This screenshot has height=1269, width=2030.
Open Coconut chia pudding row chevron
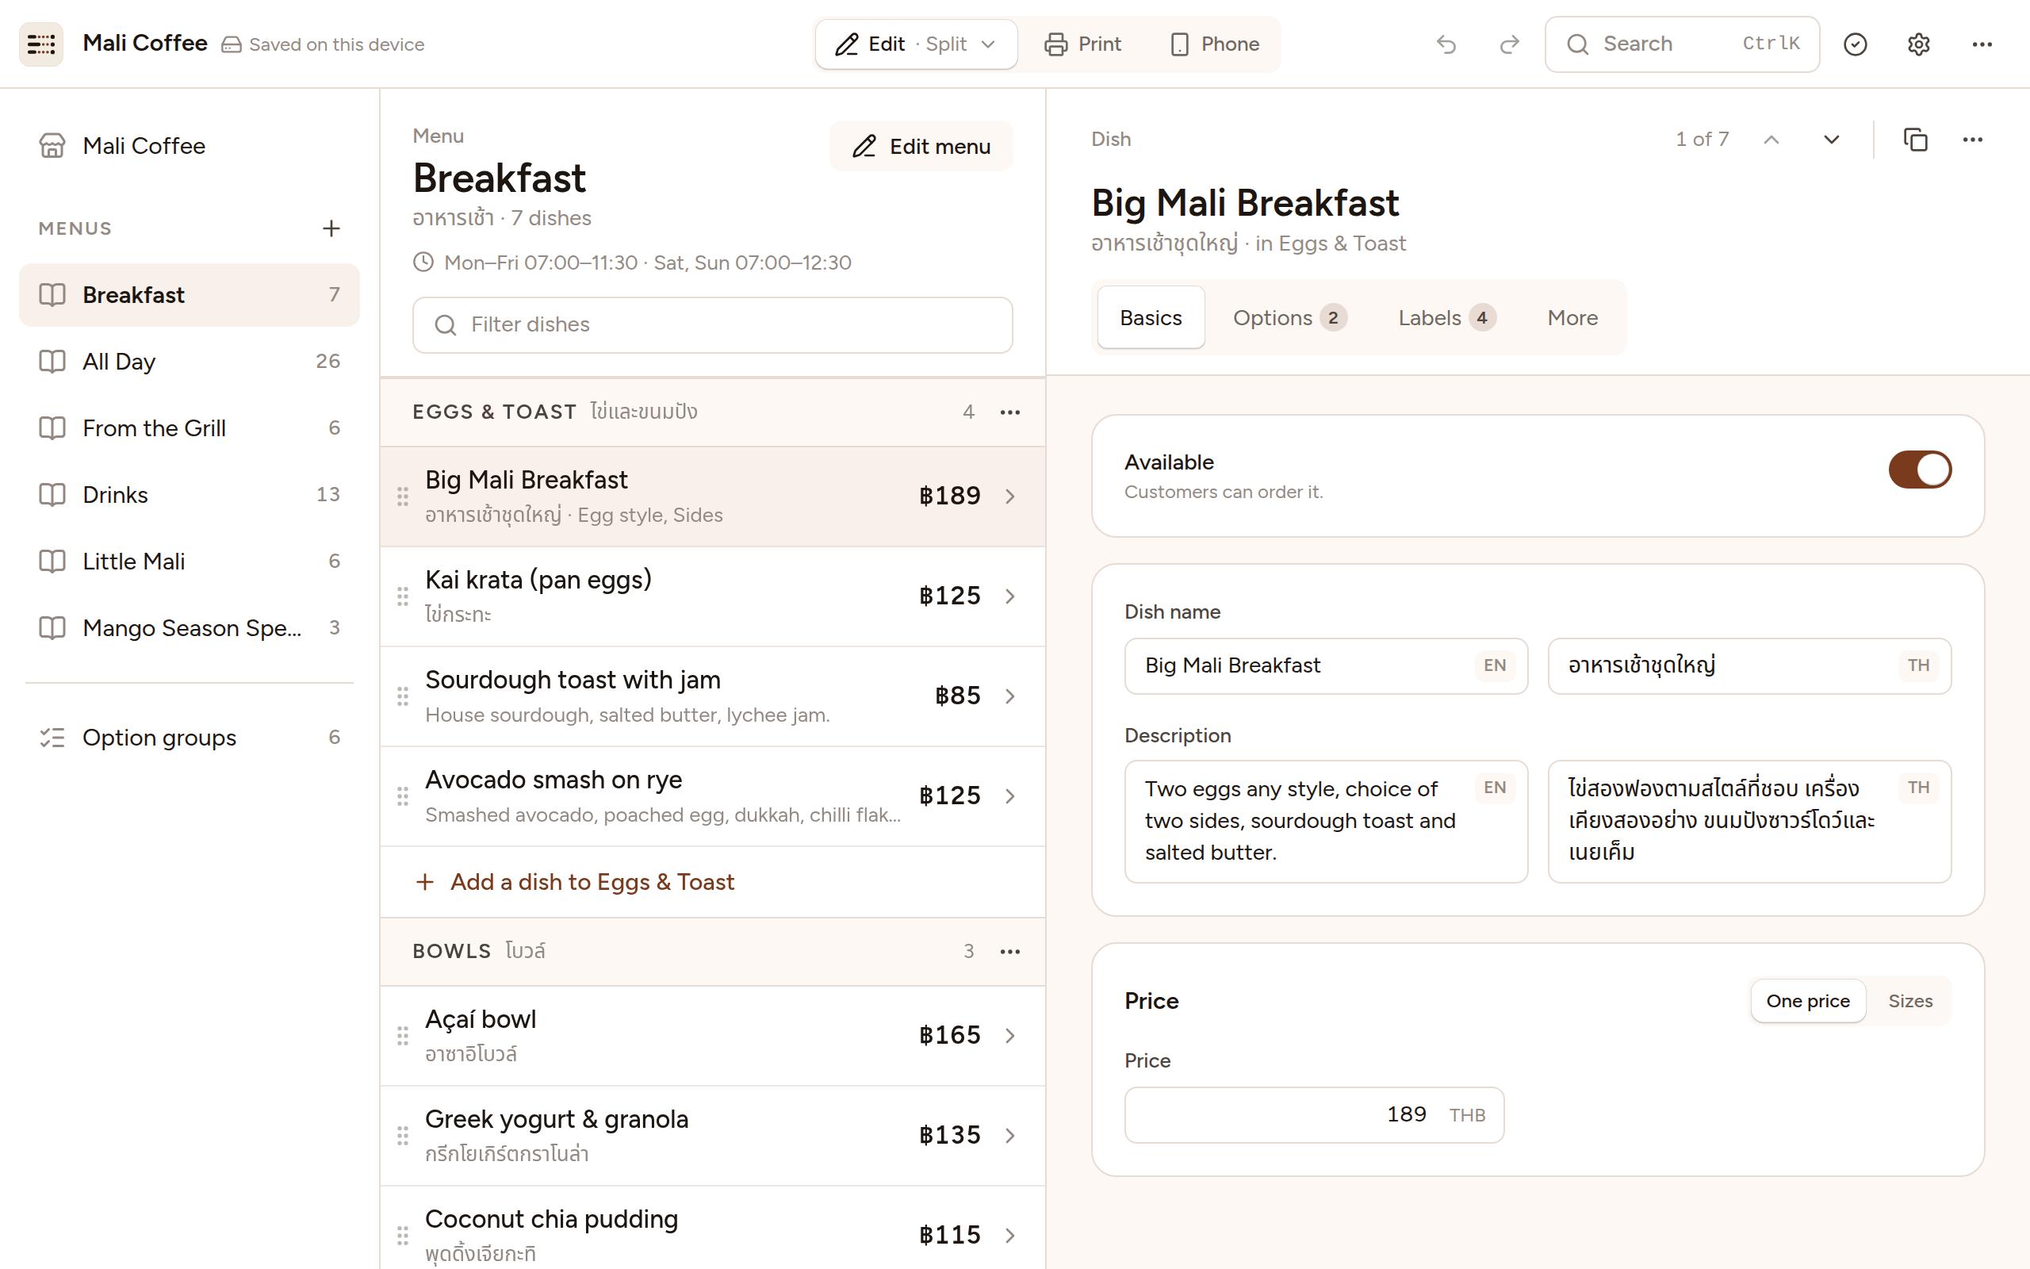tap(1010, 1236)
